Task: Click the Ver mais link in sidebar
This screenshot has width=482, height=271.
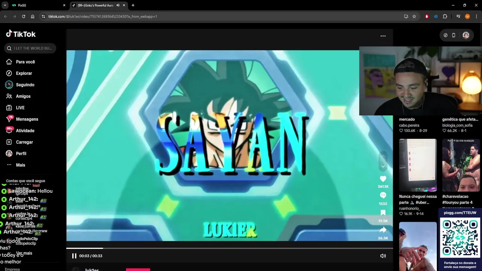Action: pos(24,253)
